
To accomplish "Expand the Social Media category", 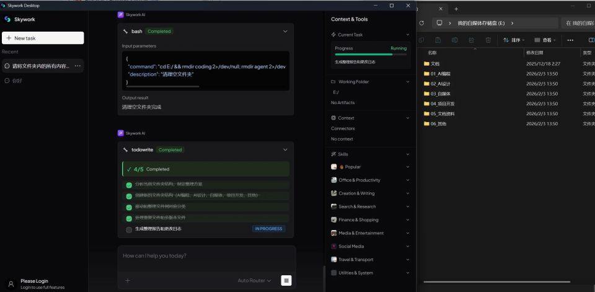I will (408, 247).
